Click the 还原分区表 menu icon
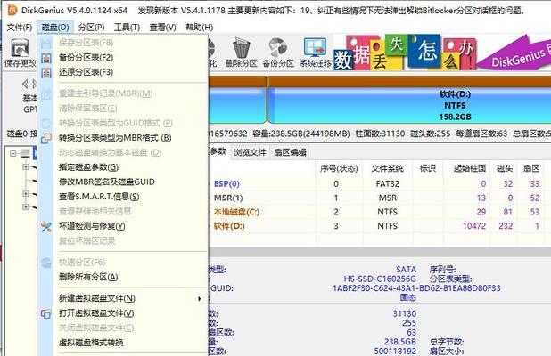This screenshot has width=551, height=356. [x=46, y=73]
